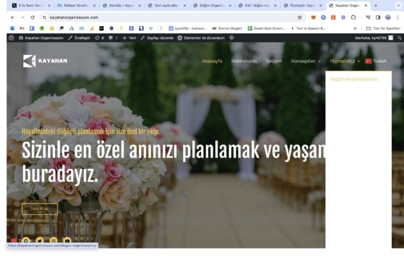
Task: Open Chrome side panel icon
Action: tap(378, 17)
